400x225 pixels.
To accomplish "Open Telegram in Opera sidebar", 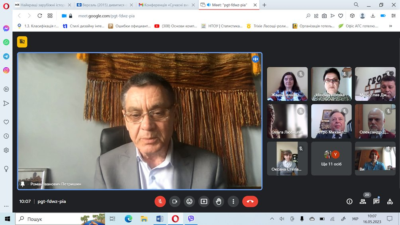I will tap(6, 57).
